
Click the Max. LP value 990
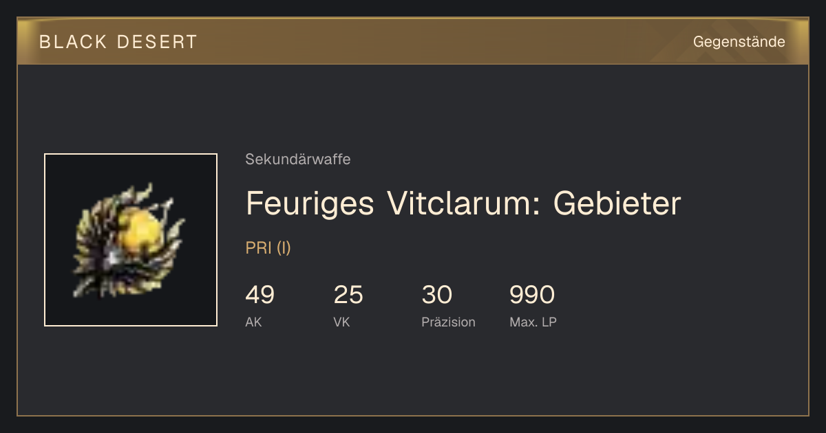coord(532,295)
